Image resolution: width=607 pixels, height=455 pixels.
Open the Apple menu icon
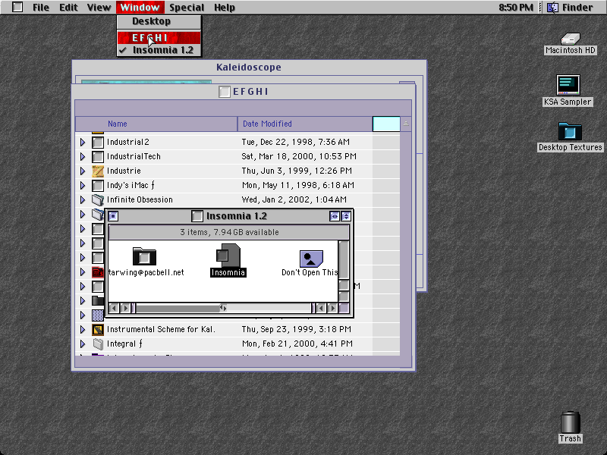point(17,7)
